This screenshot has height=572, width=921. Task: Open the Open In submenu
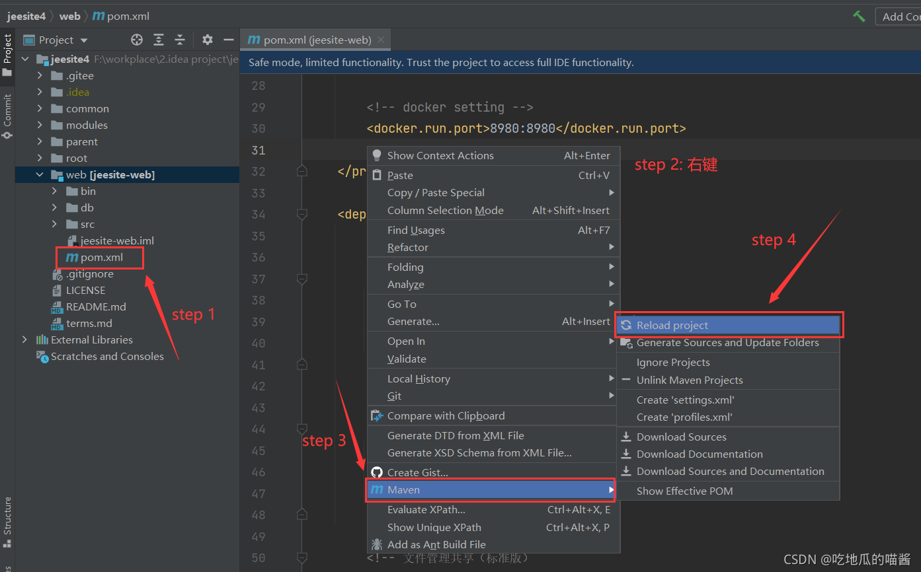[x=493, y=341]
